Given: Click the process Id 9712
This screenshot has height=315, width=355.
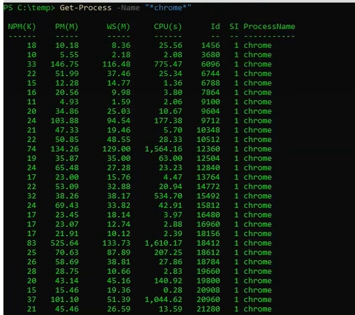Looking at the screenshot, I should 210,121.
